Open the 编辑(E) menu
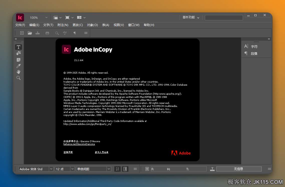Screen dimensions: 285x187 (34, 25)
